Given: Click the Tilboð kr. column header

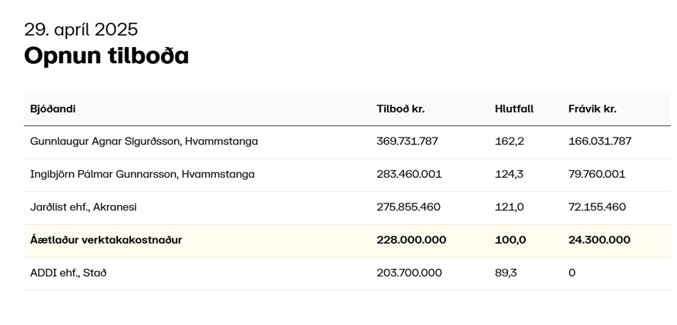Looking at the screenshot, I should tap(401, 109).
